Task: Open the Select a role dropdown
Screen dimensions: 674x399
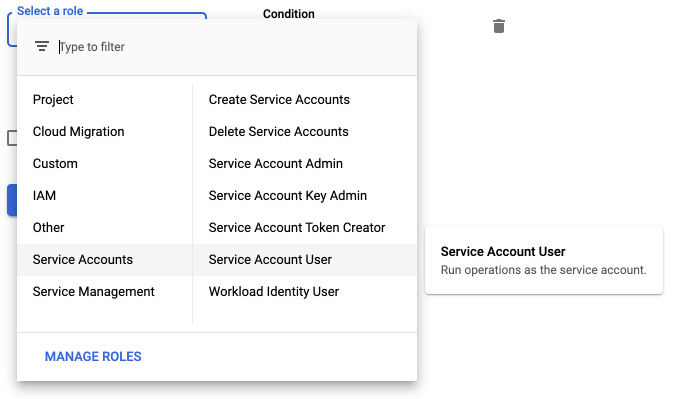Action: [x=49, y=10]
